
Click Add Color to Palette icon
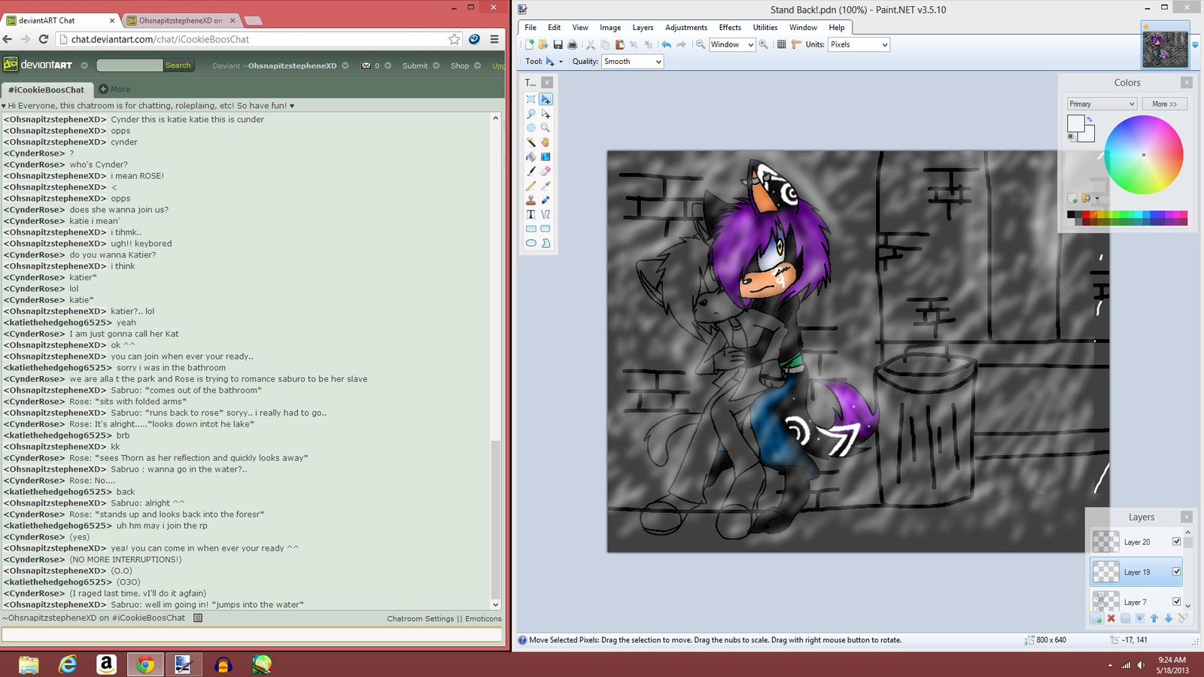[1072, 199]
